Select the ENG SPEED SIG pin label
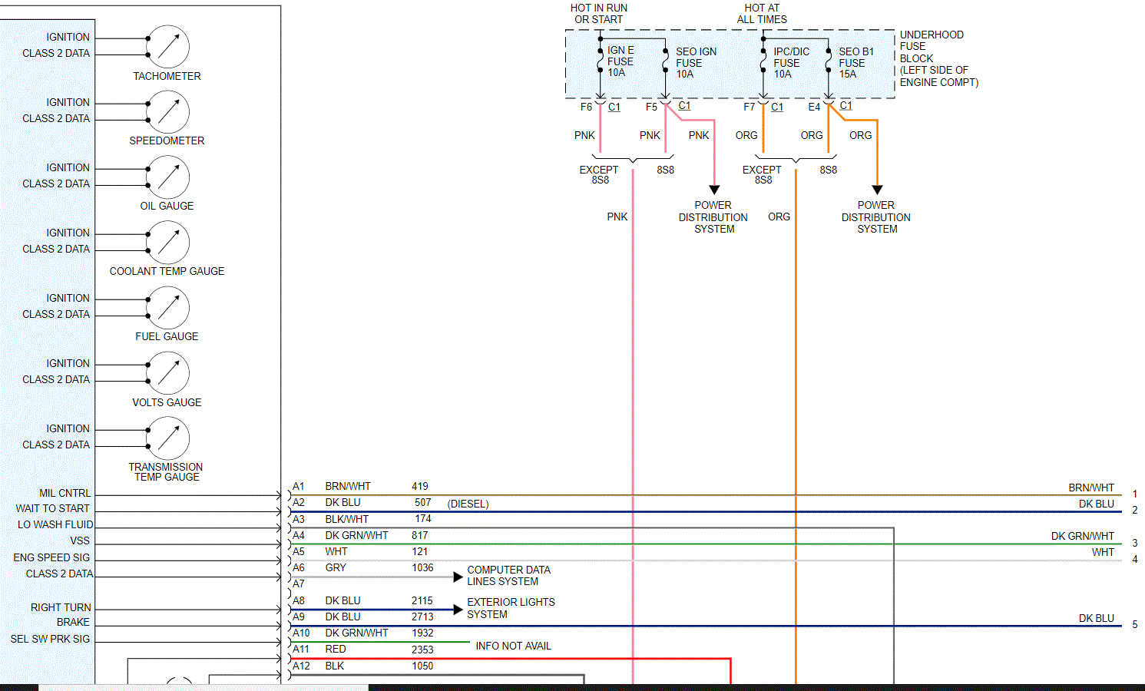Image resolution: width=1145 pixels, height=691 pixels. (x=51, y=557)
